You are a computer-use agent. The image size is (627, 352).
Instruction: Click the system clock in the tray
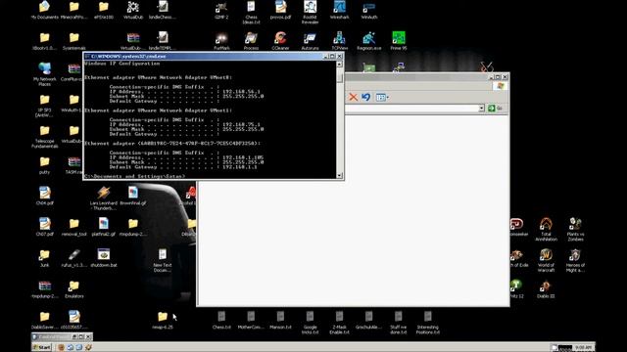(x=583, y=348)
